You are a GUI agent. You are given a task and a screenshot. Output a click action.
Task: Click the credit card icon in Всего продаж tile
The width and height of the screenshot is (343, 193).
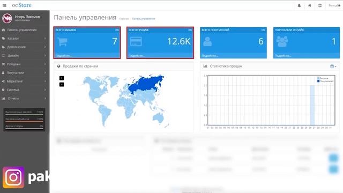(x=136, y=41)
